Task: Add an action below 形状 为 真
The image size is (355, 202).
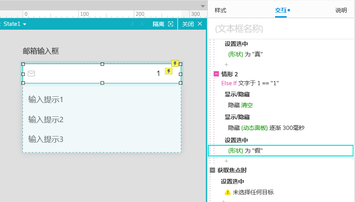Action: coord(226,65)
